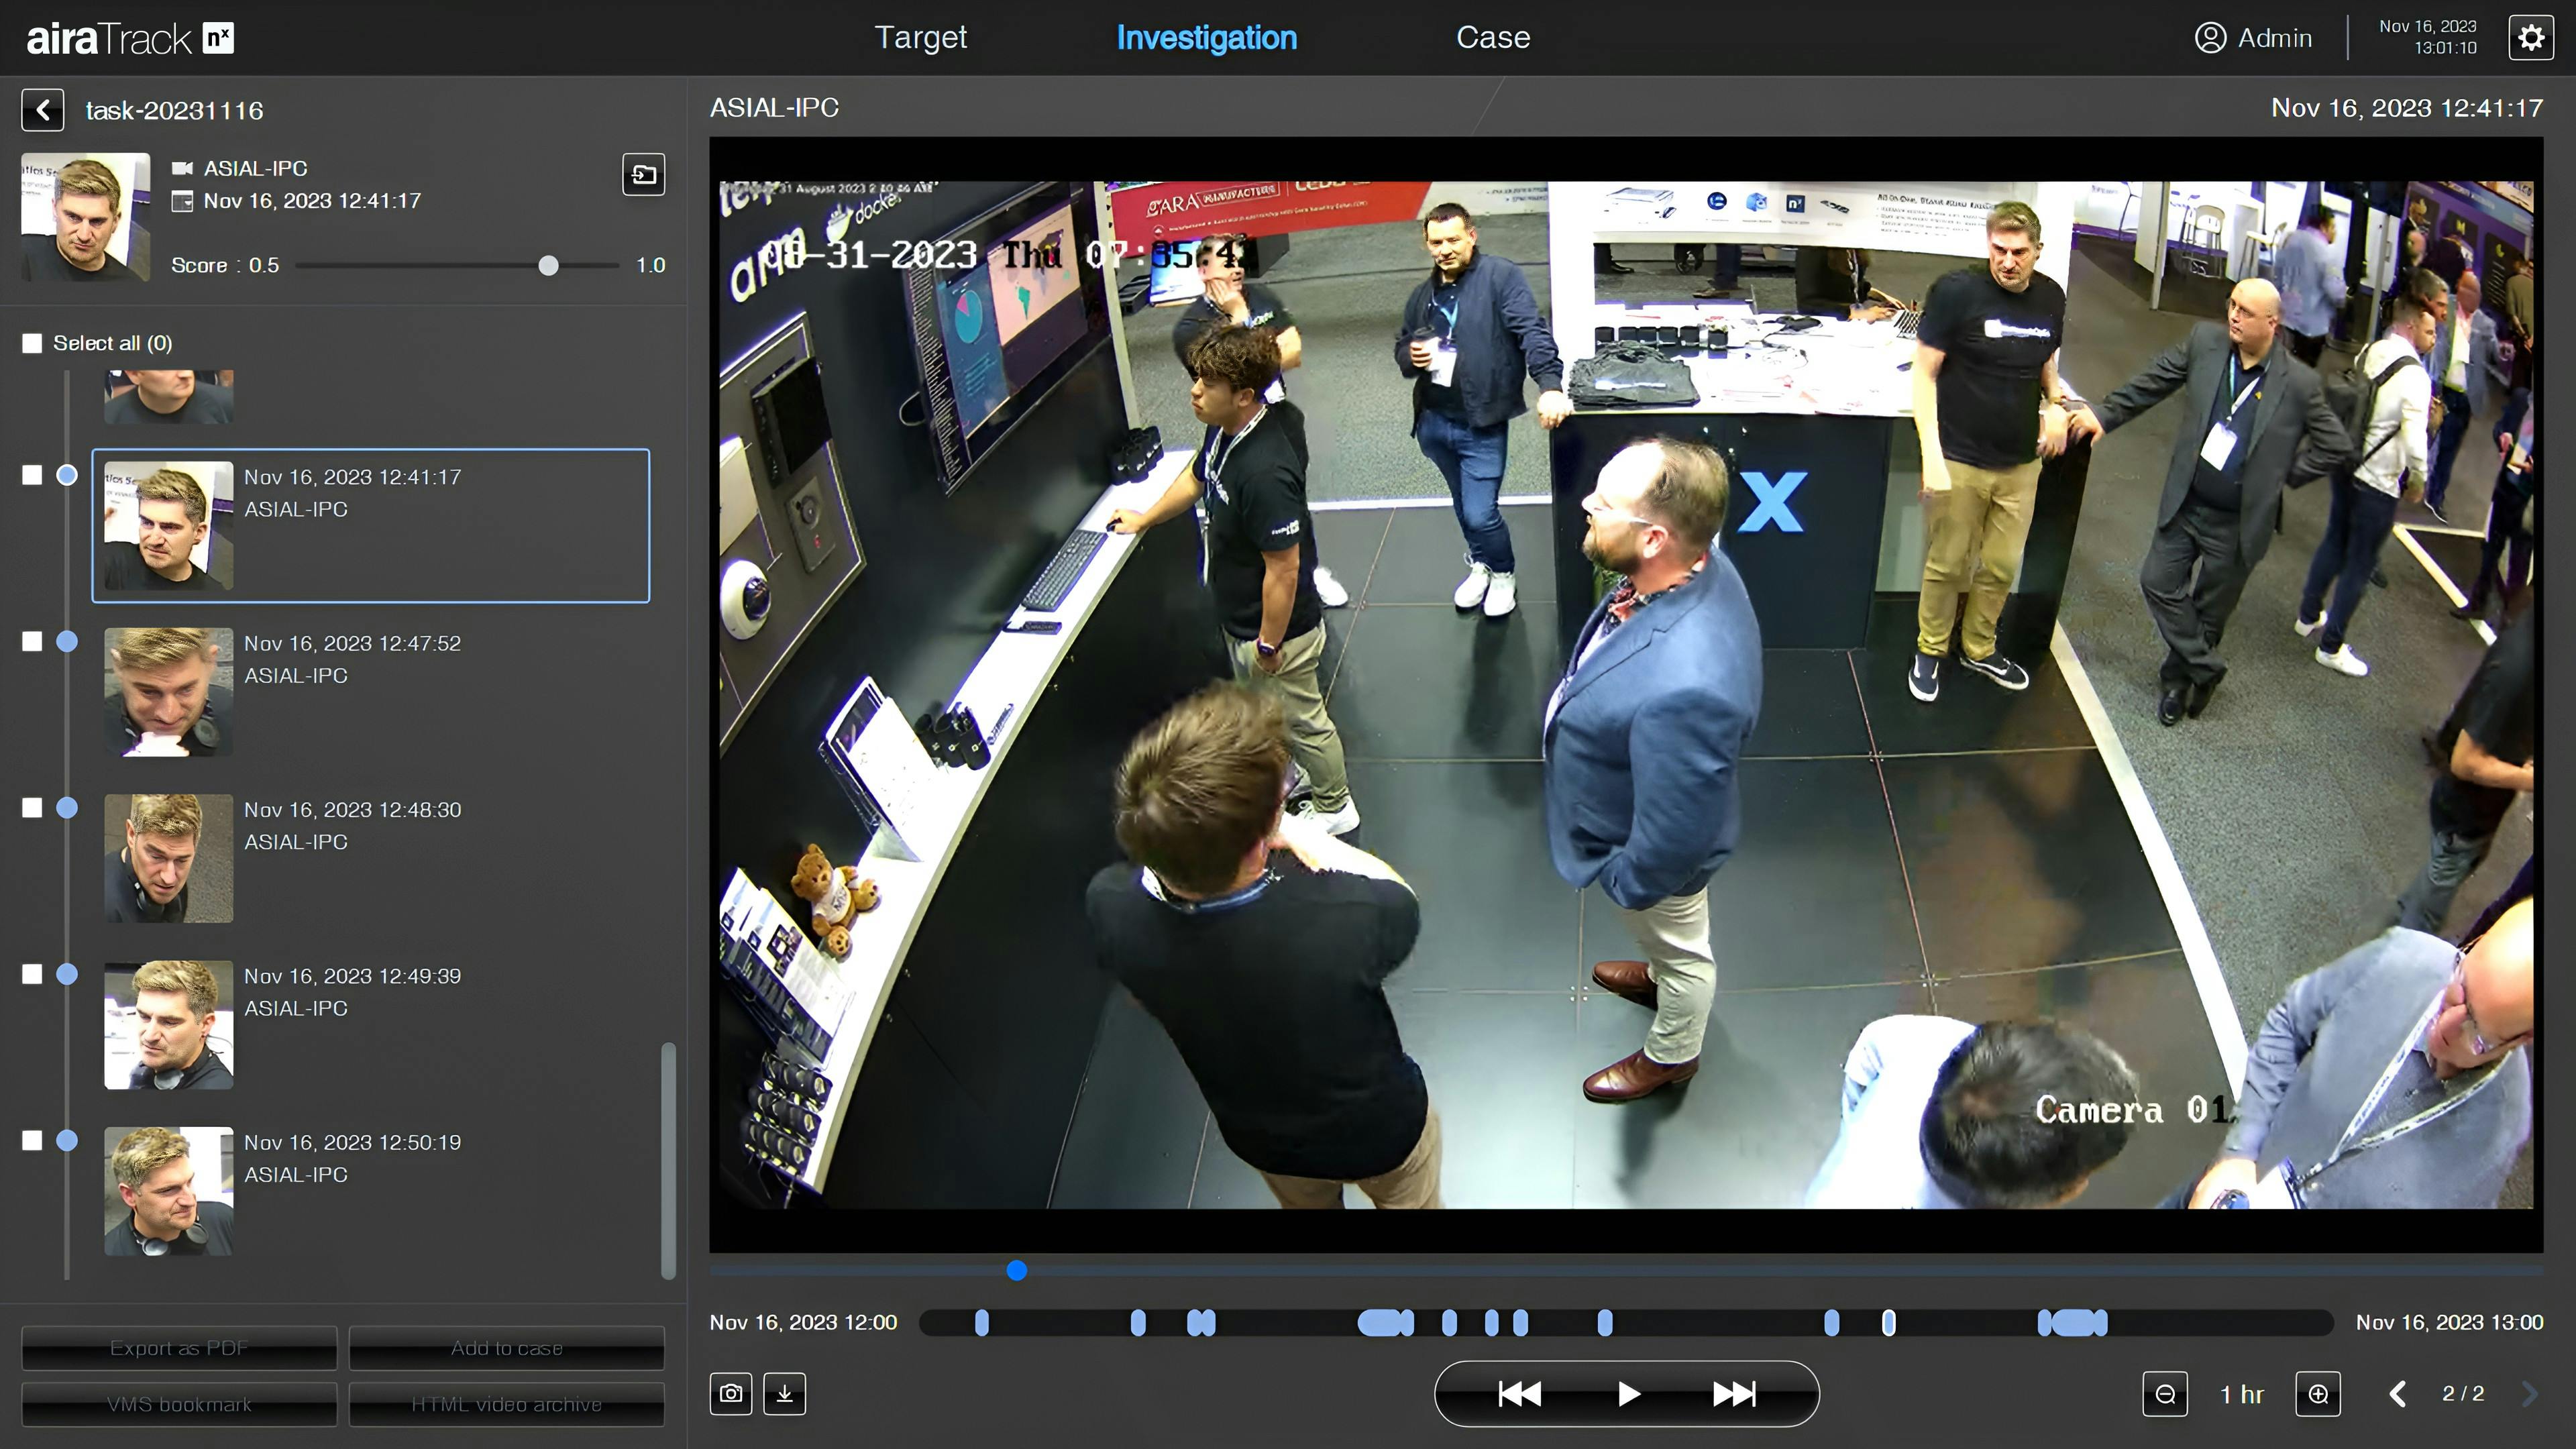Image resolution: width=2576 pixels, height=1449 pixels.
Task: Check the Select all checkbox
Action: coord(32,343)
